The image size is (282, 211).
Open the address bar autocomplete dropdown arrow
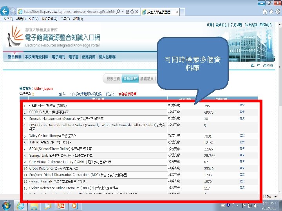pyautogui.click(x=123, y=12)
